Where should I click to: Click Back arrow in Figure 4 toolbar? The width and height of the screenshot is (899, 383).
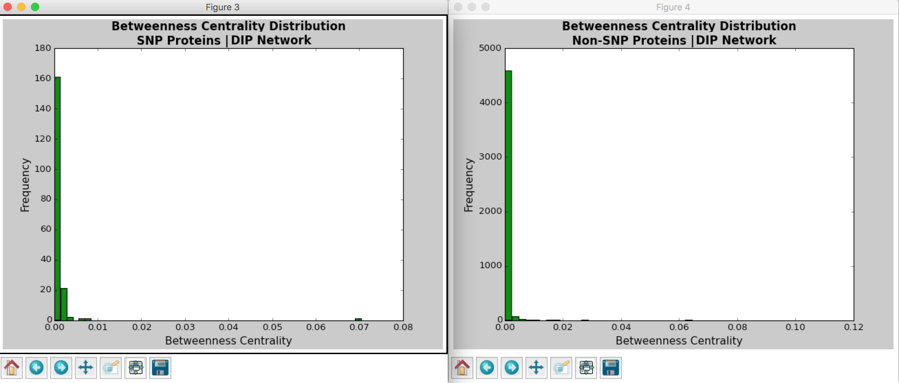(x=487, y=368)
